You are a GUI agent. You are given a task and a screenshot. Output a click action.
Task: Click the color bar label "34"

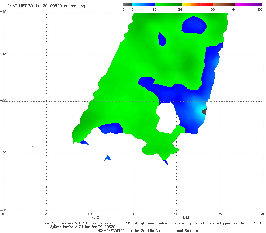pos(180,9)
